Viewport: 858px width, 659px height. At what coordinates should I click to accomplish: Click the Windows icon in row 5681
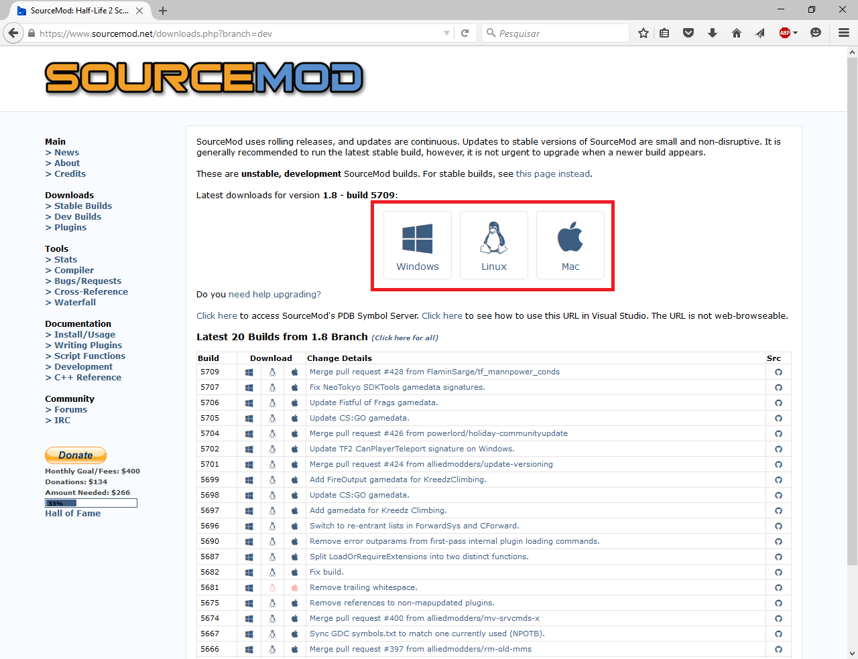click(249, 588)
